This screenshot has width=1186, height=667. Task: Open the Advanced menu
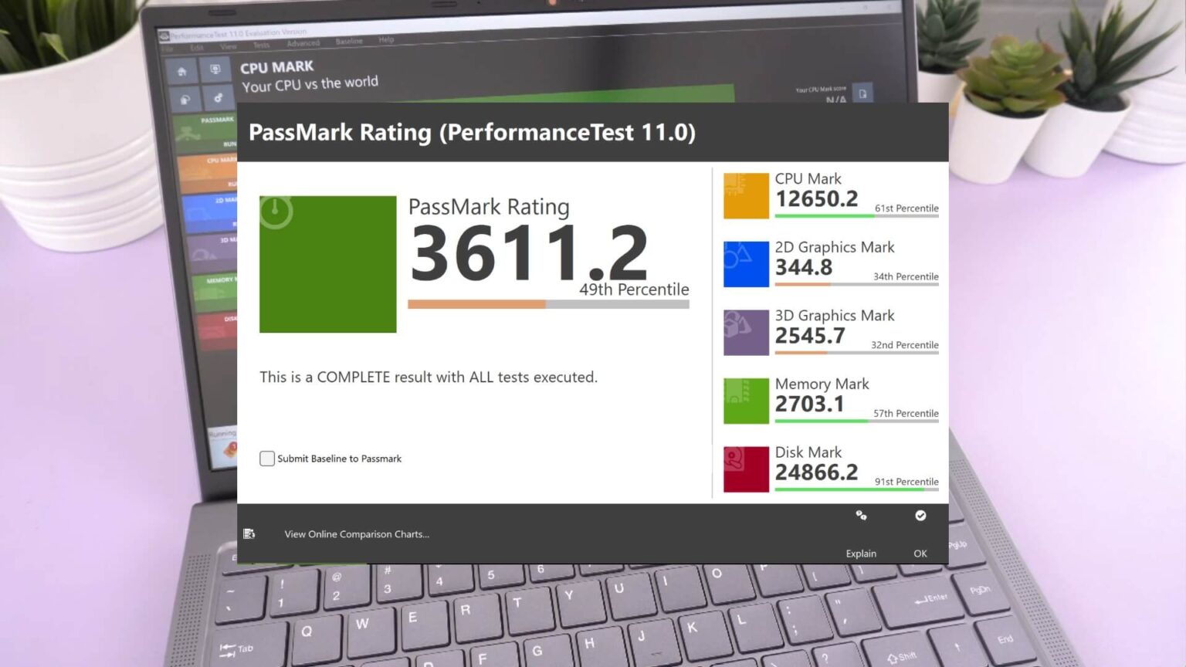point(303,43)
